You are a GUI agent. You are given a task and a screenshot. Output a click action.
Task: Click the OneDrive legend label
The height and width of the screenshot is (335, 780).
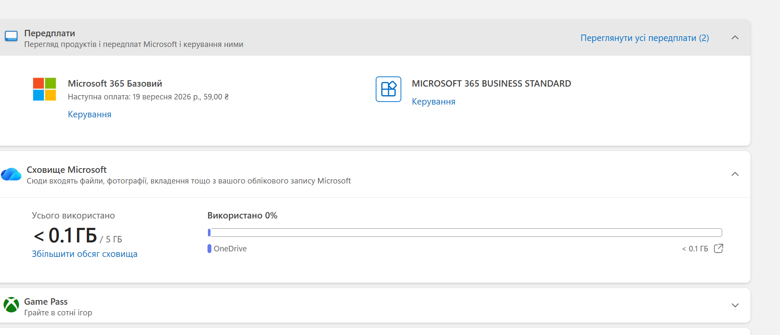(230, 249)
